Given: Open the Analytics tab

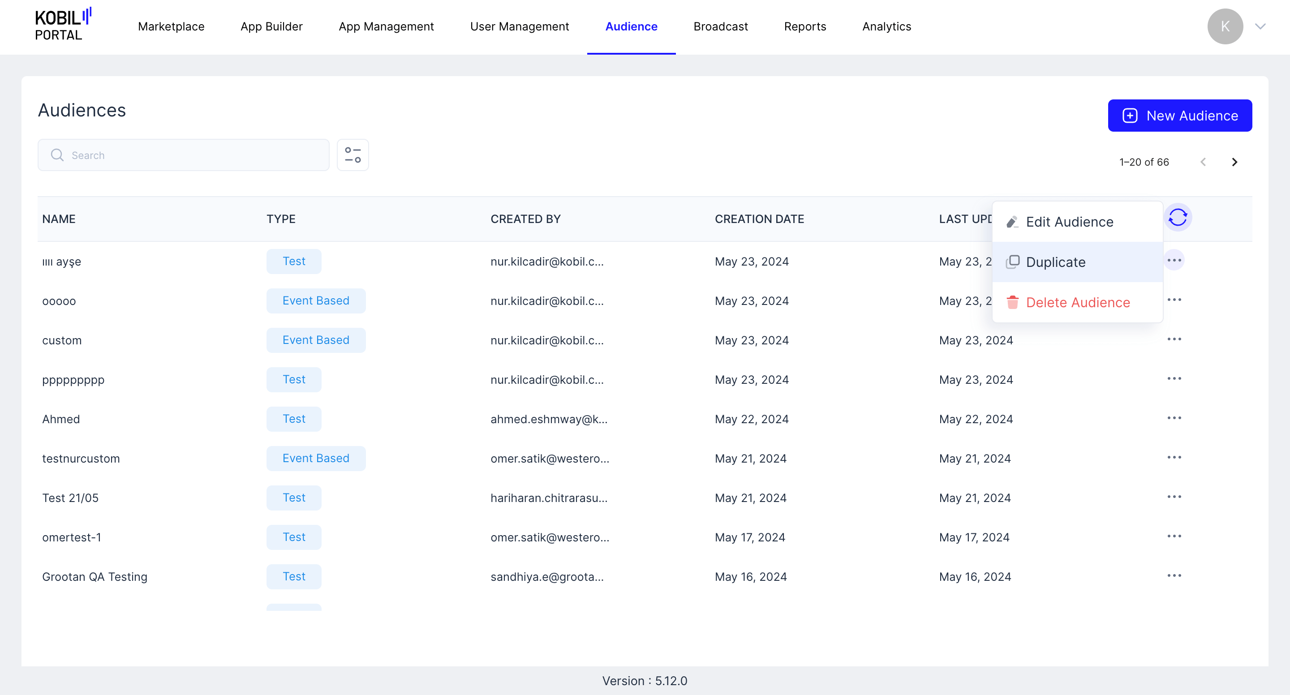Looking at the screenshot, I should [886, 26].
